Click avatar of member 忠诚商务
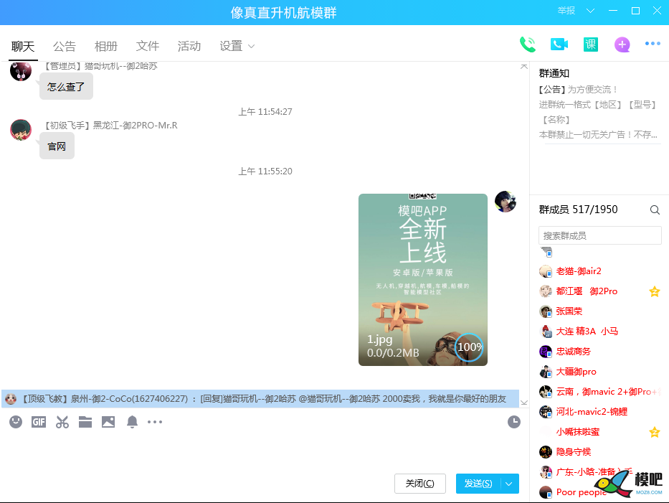669x503 pixels. (546, 352)
